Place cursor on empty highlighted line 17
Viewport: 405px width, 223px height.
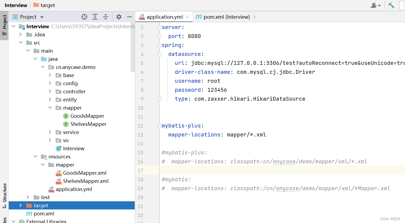(282, 170)
